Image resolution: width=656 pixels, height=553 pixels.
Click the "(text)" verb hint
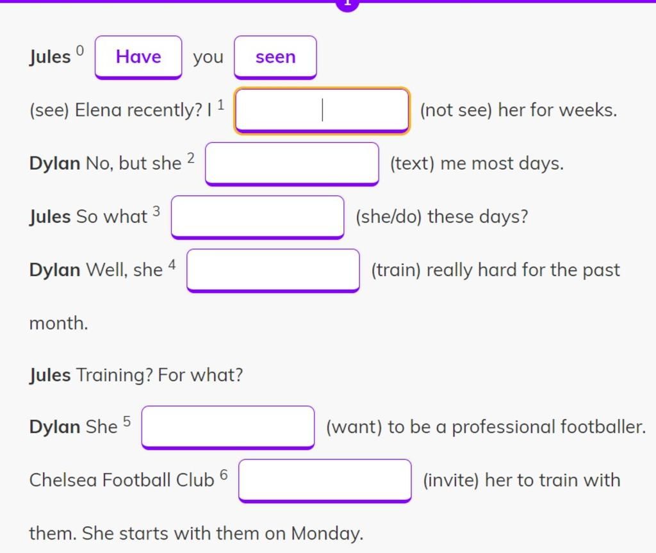[413, 163]
